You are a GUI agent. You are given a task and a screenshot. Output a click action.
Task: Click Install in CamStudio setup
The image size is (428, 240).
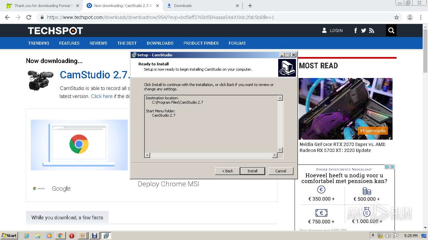252,171
